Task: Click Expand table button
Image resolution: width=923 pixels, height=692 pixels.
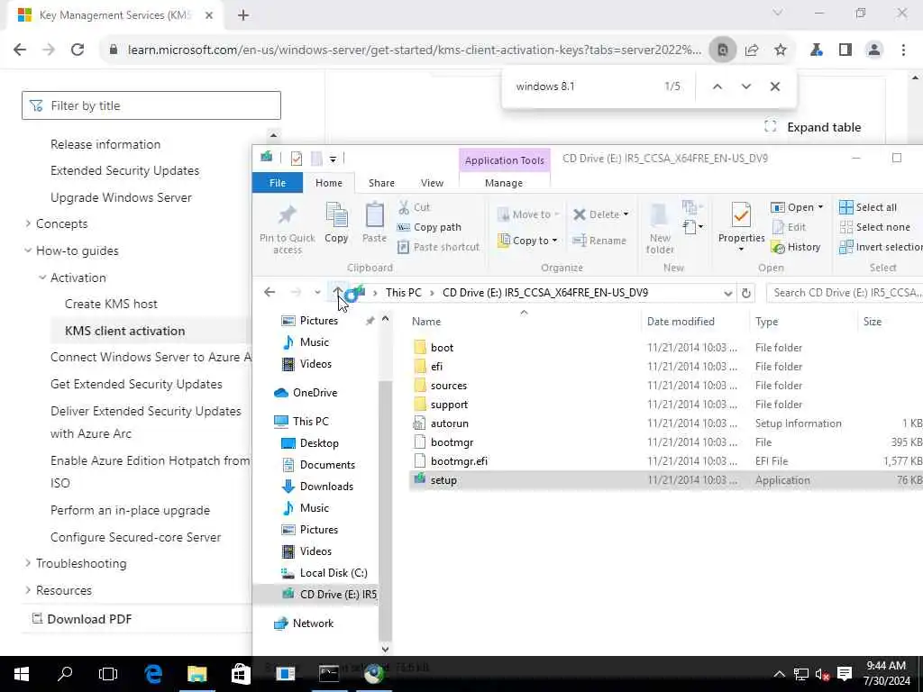Action: (x=812, y=127)
